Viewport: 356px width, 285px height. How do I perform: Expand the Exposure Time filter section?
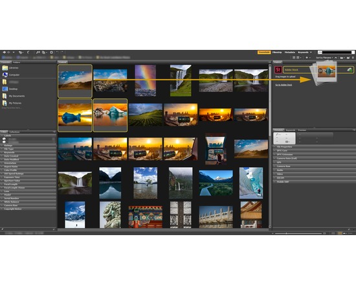click(x=28, y=177)
